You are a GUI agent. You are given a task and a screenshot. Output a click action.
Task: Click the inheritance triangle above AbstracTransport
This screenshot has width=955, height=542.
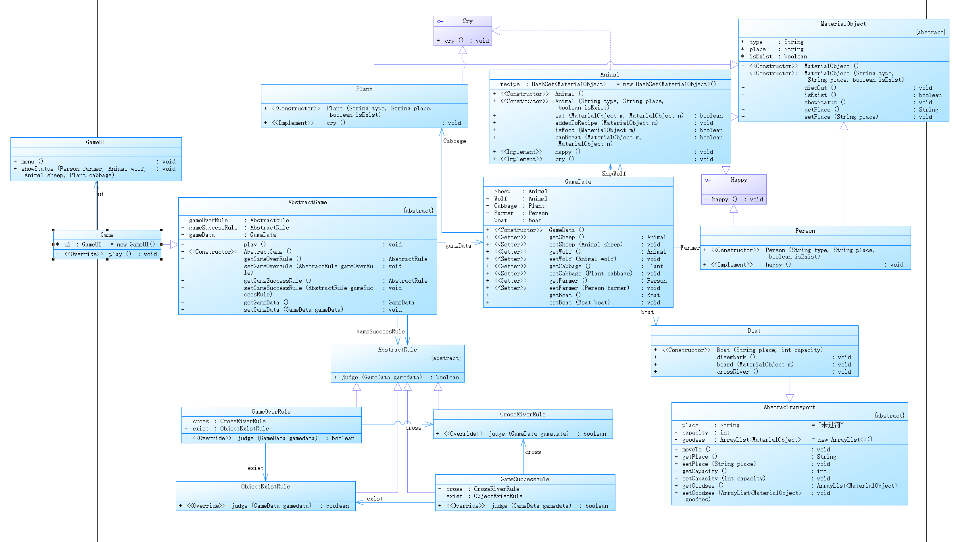click(x=790, y=398)
